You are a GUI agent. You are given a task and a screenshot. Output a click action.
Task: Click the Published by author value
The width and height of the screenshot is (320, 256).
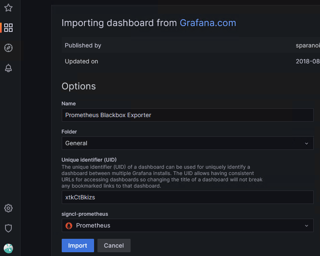click(x=307, y=45)
